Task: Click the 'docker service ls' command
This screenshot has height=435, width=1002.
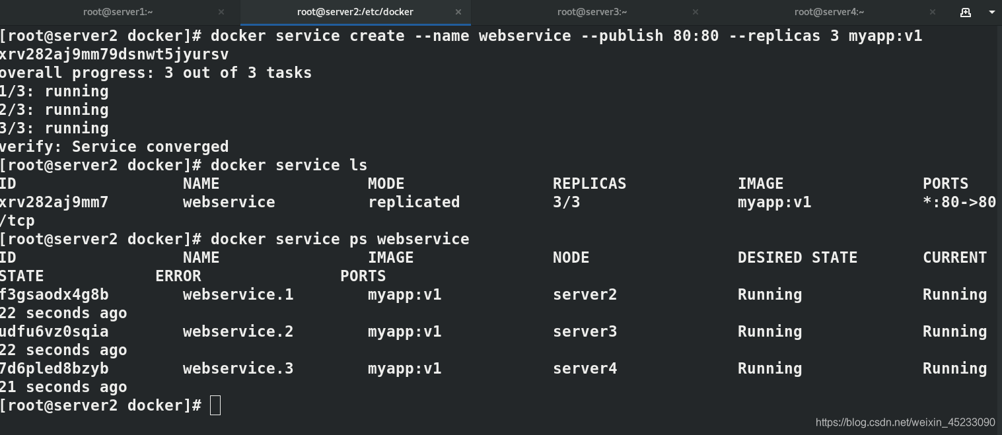Action: pos(289,165)
